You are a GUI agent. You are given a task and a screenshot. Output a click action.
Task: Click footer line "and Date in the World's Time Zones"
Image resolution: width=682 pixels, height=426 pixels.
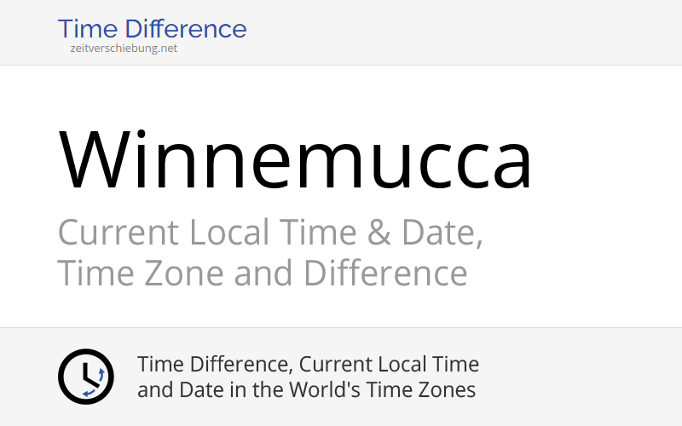pos(306,390)
